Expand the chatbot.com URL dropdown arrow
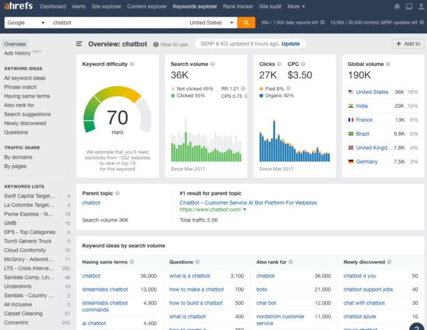Image resolution: width=427 pixels, height=330 pixels. tap(244, 210)
